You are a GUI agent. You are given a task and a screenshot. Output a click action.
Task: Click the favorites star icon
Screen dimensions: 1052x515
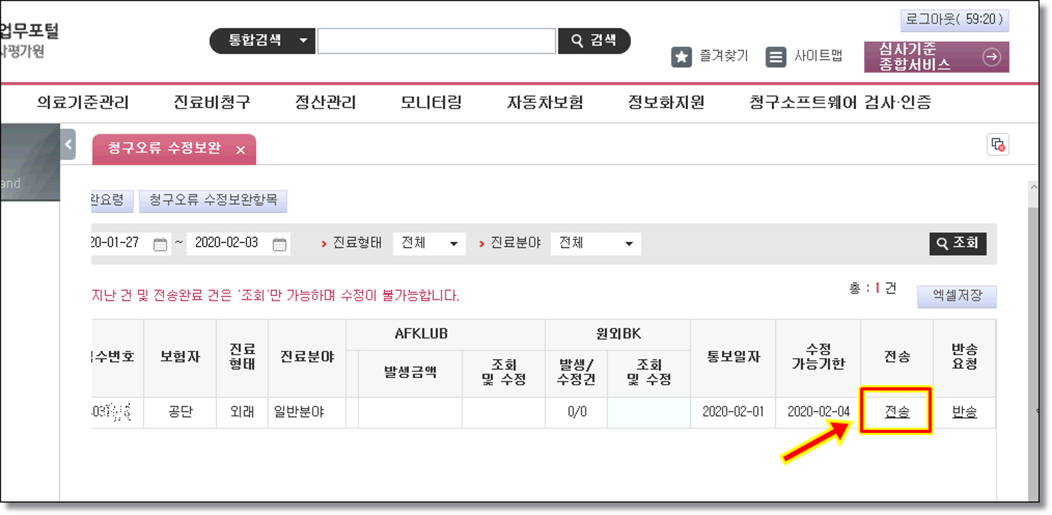(681, 56)
